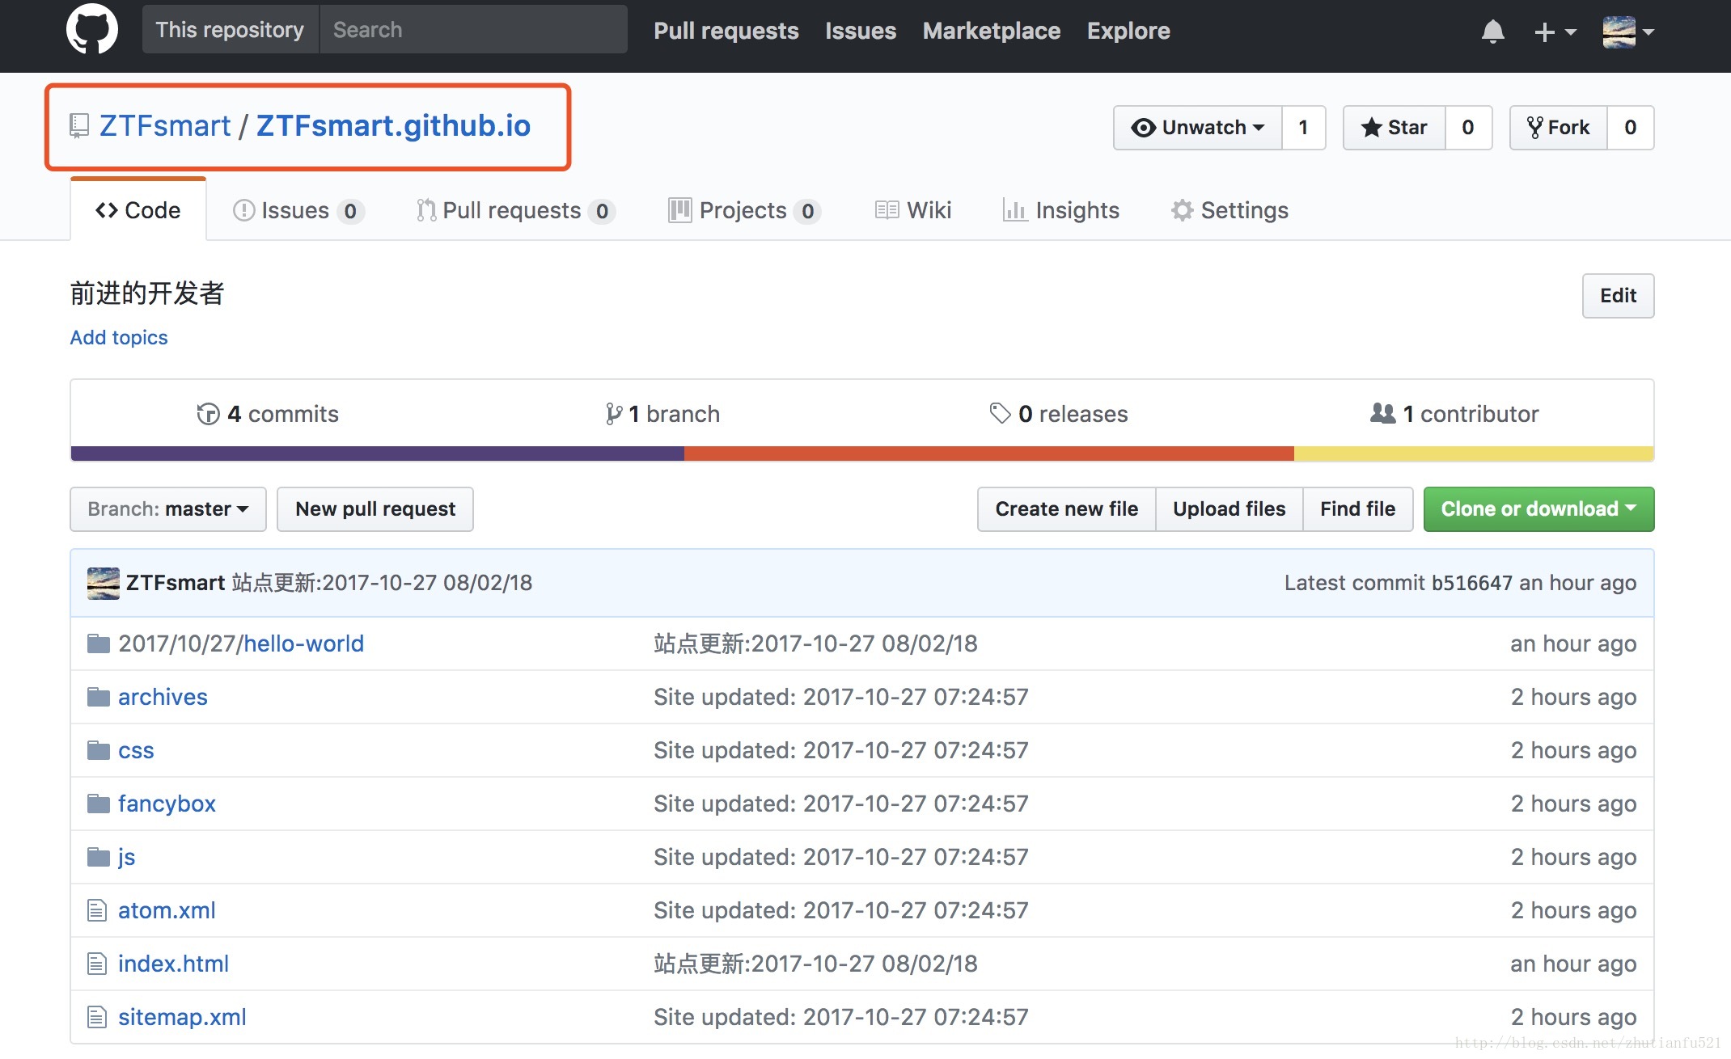The image size is (1731, 1059).
Task: Focus the Search input field
Action: click(473, 30)
